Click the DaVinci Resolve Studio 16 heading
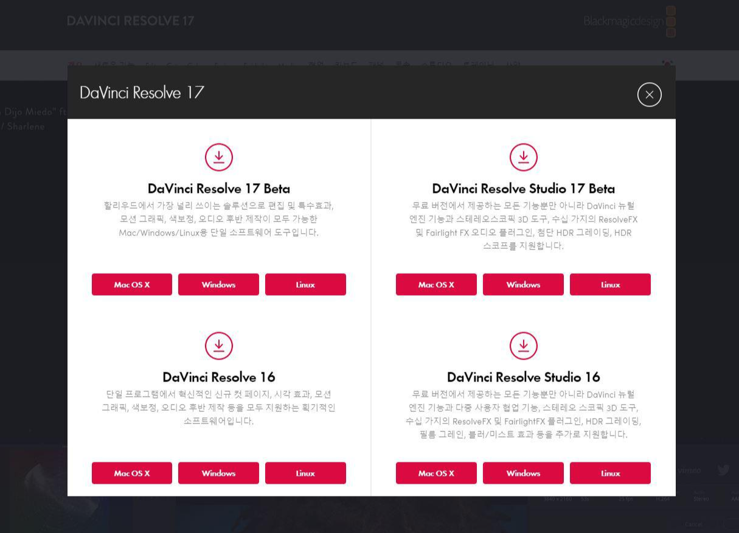The image size is (739, 533). (x=524, y=377)
